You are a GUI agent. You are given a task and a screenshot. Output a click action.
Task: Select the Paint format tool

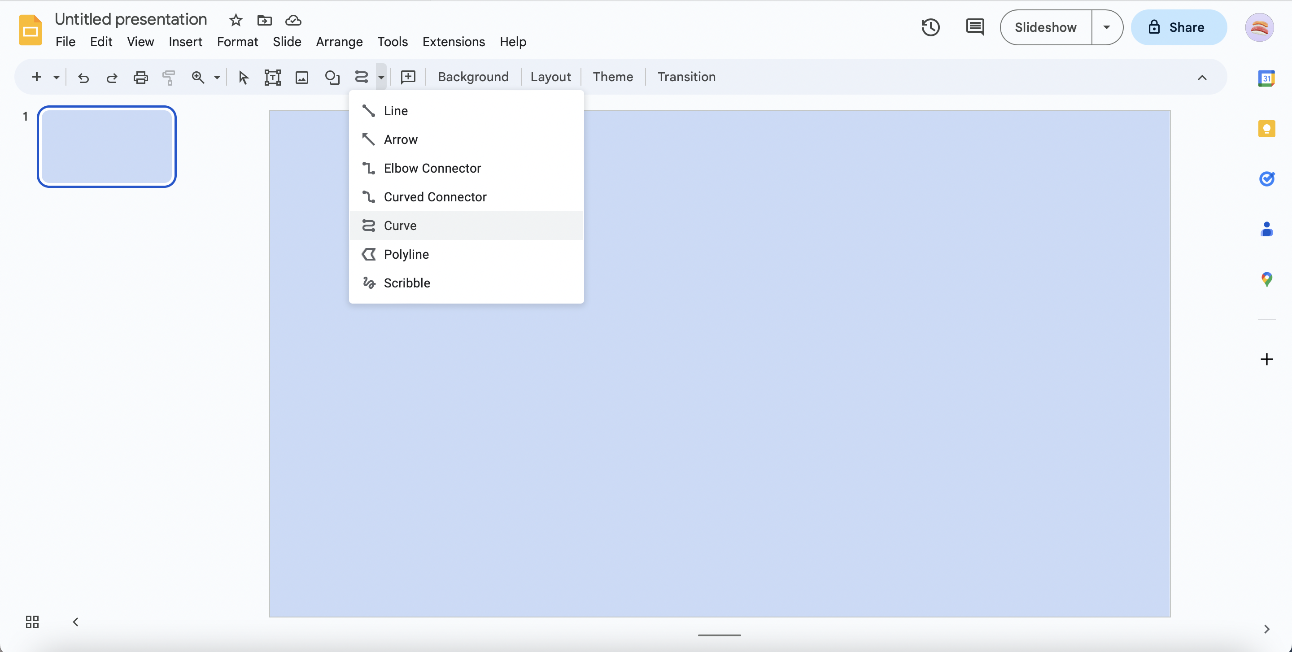169,77
